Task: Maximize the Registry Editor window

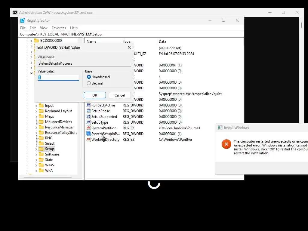Action: coord(223,20)
